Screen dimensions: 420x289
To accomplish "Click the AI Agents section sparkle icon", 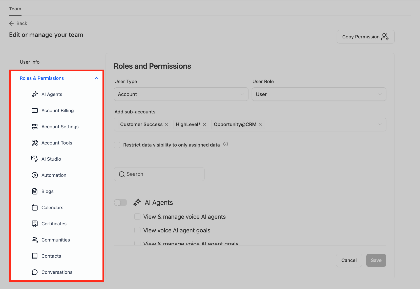I will tap(137, 202).
